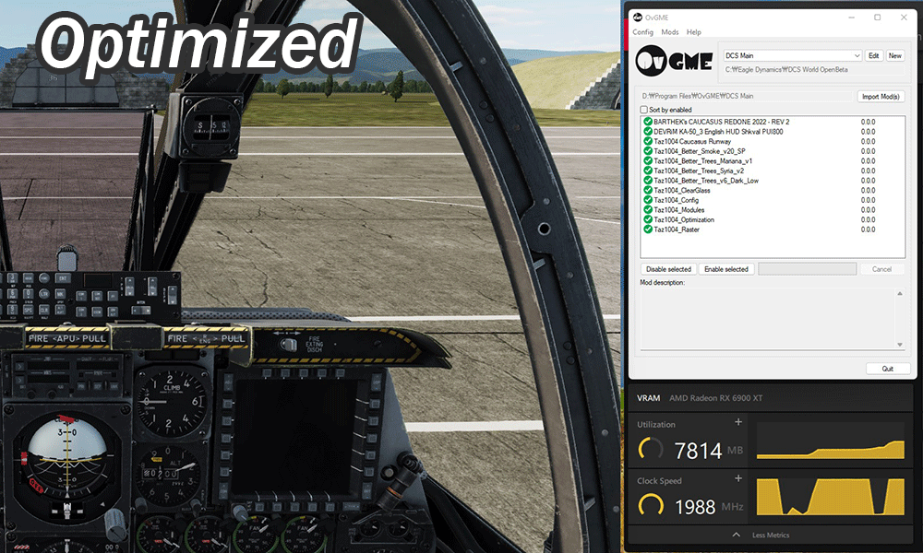Open the Config menu in OvGME
Image resolution: width=923 pixels, height=553 pixels.
[642, 32]
